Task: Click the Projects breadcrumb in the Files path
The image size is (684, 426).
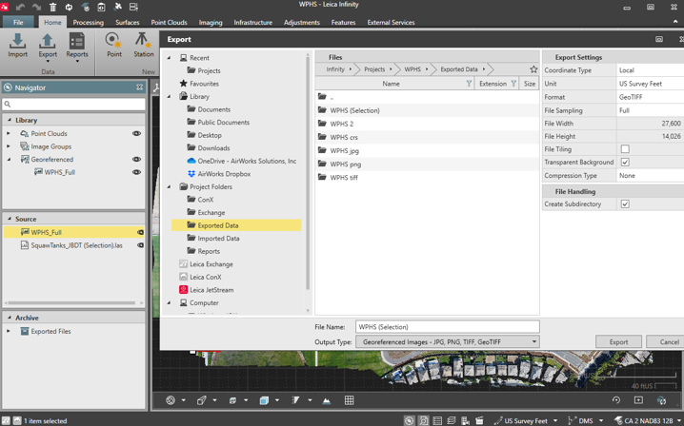Action: (x=374, y=69)
